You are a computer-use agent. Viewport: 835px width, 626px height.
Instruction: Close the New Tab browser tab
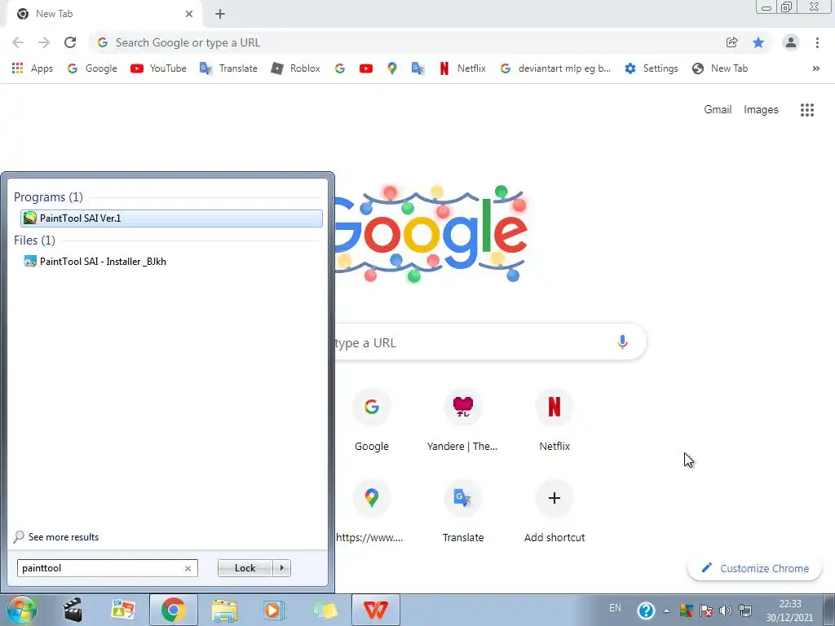(189, 14)
